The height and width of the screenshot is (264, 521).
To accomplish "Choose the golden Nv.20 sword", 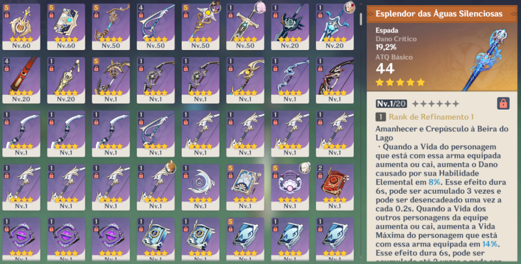I will click(66, 80).
